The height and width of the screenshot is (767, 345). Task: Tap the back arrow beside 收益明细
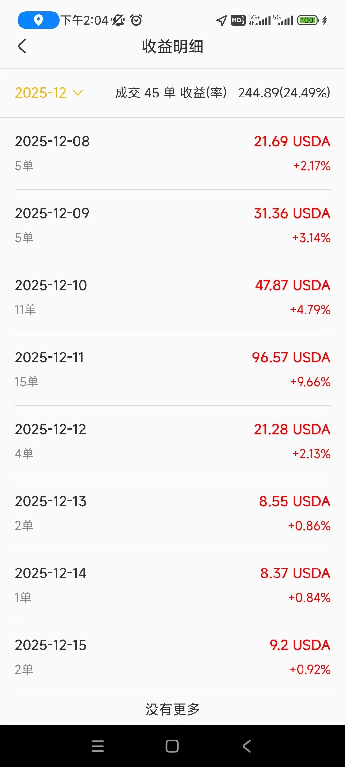click(x=21, y=46)
